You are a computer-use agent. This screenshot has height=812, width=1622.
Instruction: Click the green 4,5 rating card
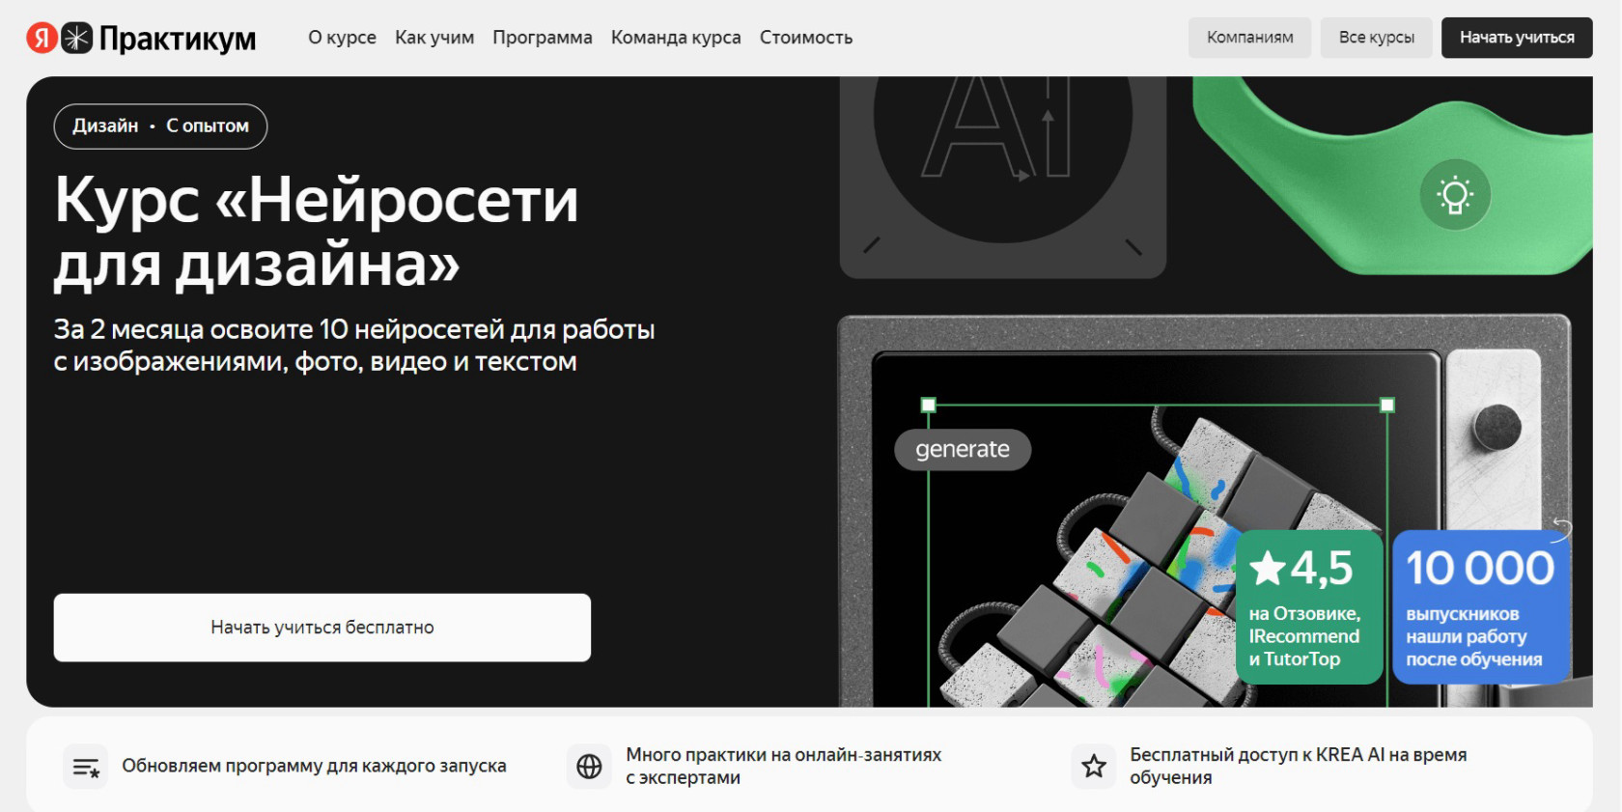pos(1309,607)
